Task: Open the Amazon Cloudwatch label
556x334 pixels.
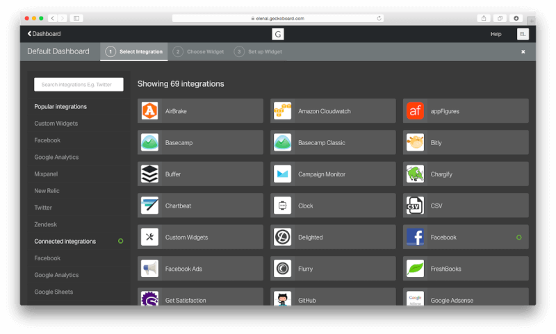Action: pos(324,111)
